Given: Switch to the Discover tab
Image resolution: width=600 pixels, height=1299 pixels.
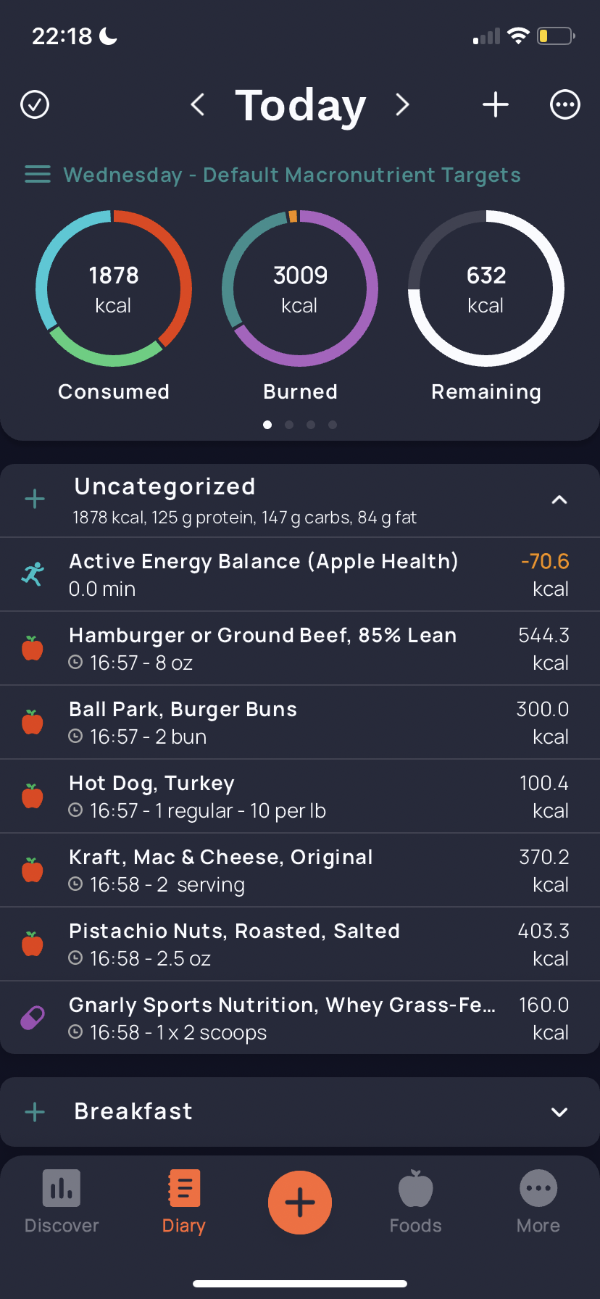Looking at the screenshot, I should [62, 1202].
